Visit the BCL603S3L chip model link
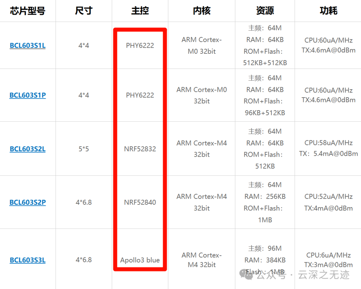 click(x=28, y=260)
